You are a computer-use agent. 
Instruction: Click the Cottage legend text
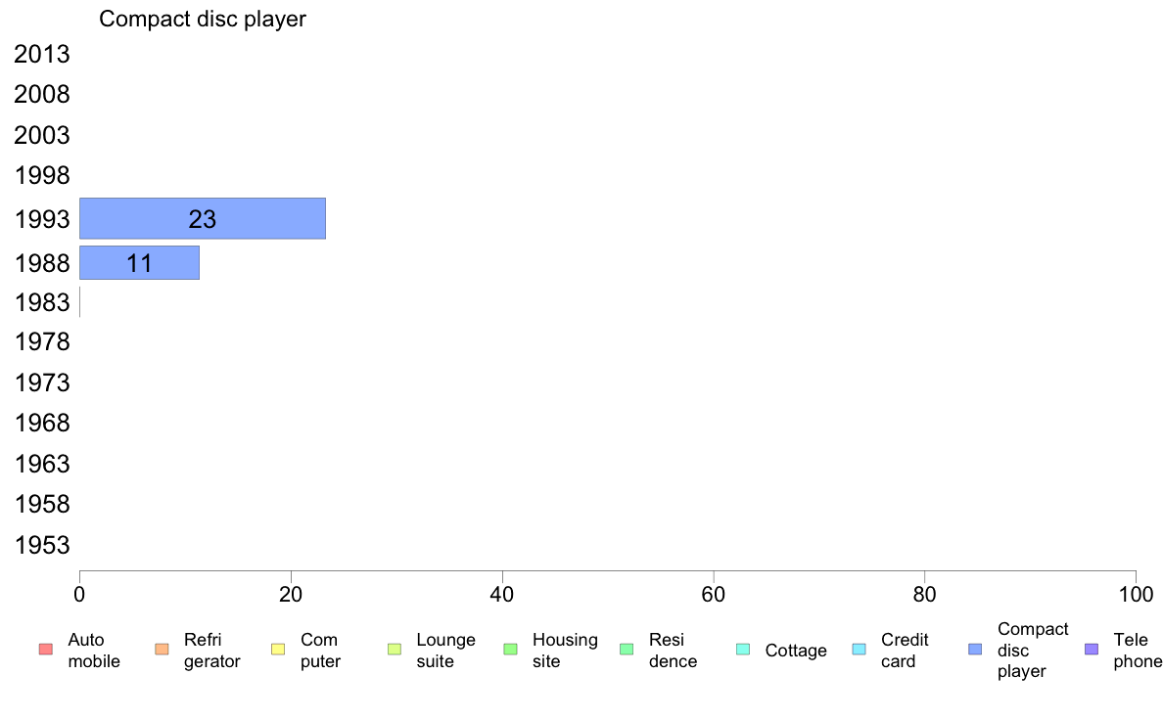click(x=796, y=651)
